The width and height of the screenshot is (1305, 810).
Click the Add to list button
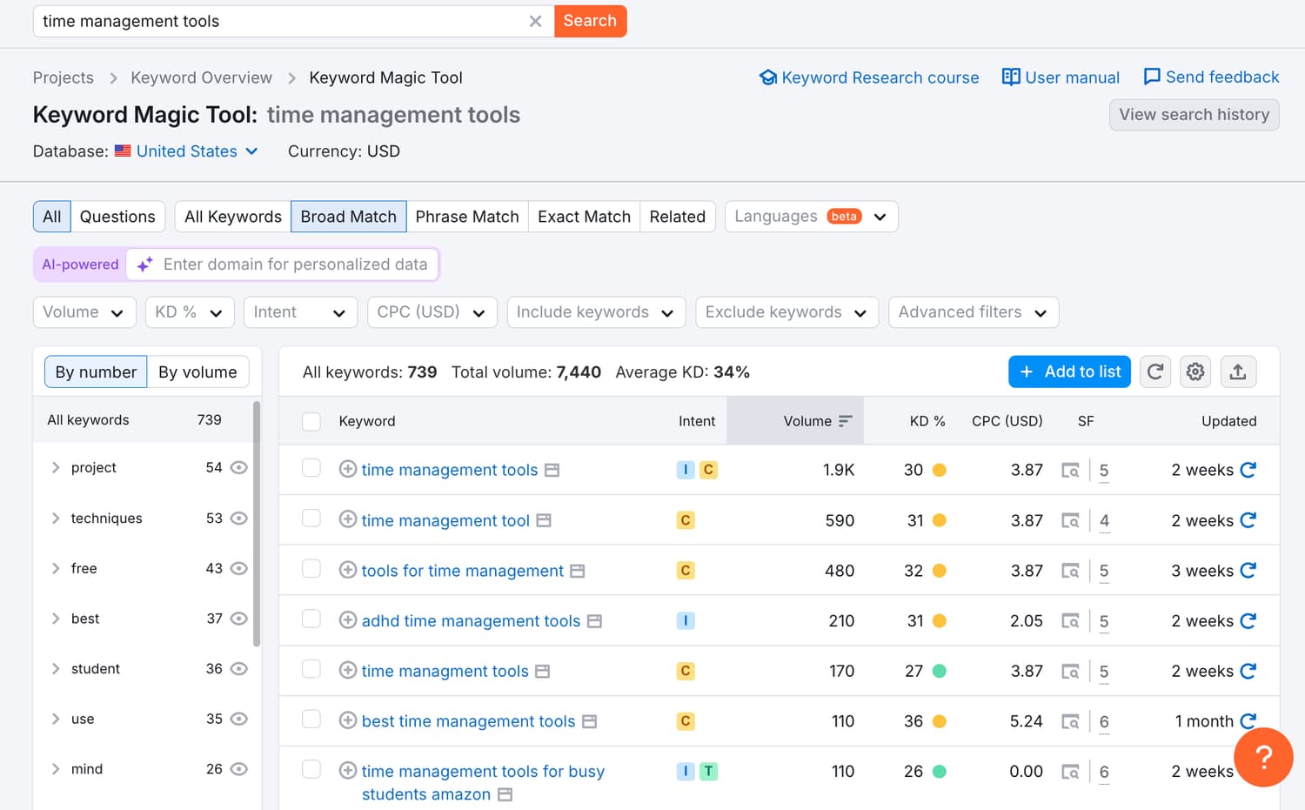tap(1069, 372)
